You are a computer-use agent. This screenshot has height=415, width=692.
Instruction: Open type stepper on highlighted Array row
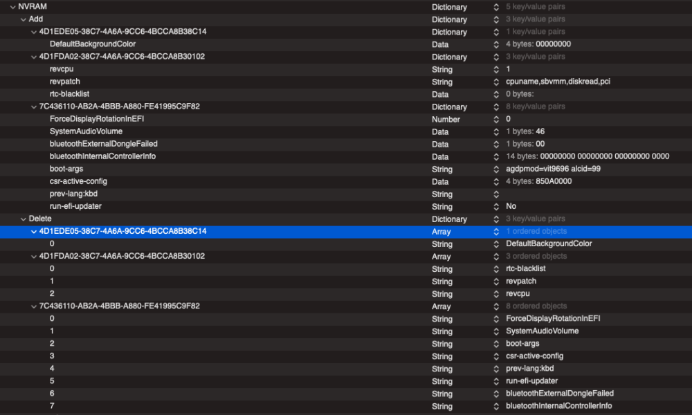[x=496, y=232]
